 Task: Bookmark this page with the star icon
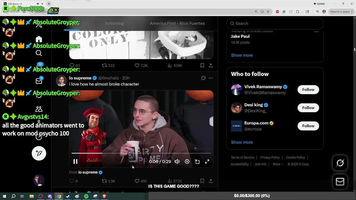pos(268,12)
